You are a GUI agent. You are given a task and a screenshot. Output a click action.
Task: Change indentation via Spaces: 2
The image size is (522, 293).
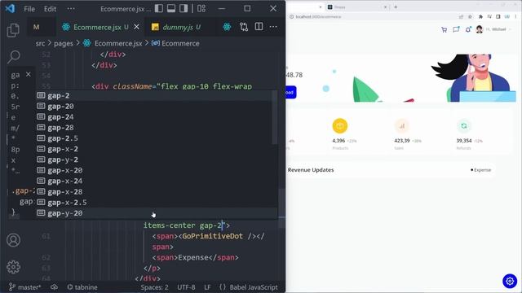coord(154,287)
